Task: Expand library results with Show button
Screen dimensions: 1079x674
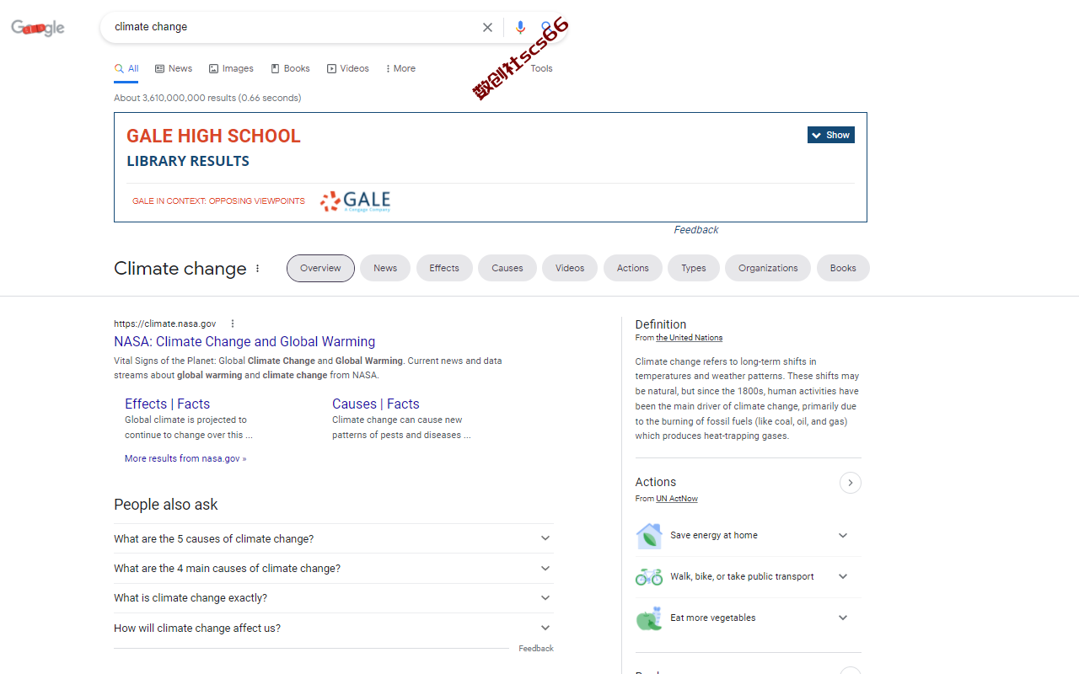Action: [x=831, y=135]
